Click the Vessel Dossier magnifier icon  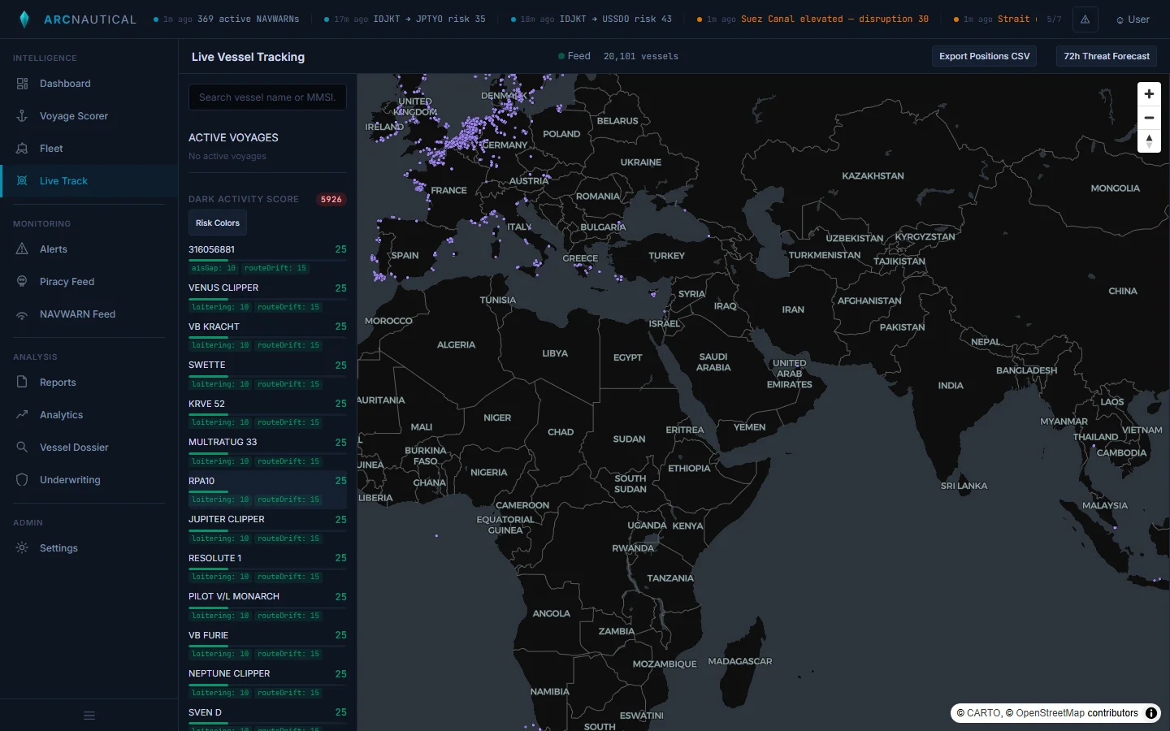click(22, 448)
